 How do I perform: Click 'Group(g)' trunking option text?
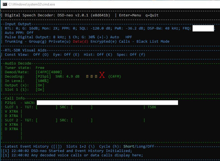click(x=37, y=41)
